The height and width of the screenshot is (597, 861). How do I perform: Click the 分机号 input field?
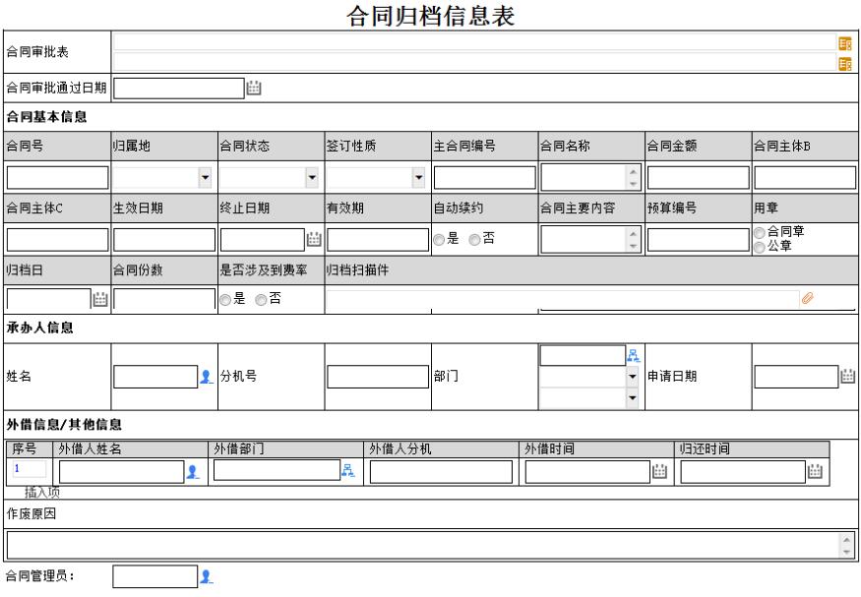pos(378,377)
